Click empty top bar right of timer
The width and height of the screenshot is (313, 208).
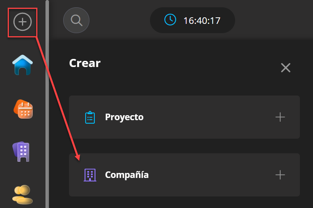(x=274, y=20)
